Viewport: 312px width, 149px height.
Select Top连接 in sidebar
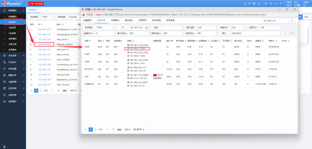point(12,33)
